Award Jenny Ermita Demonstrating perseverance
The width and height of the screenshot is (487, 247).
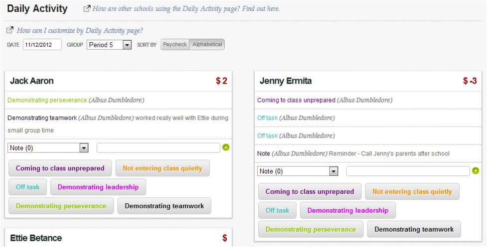pos(311,230)
